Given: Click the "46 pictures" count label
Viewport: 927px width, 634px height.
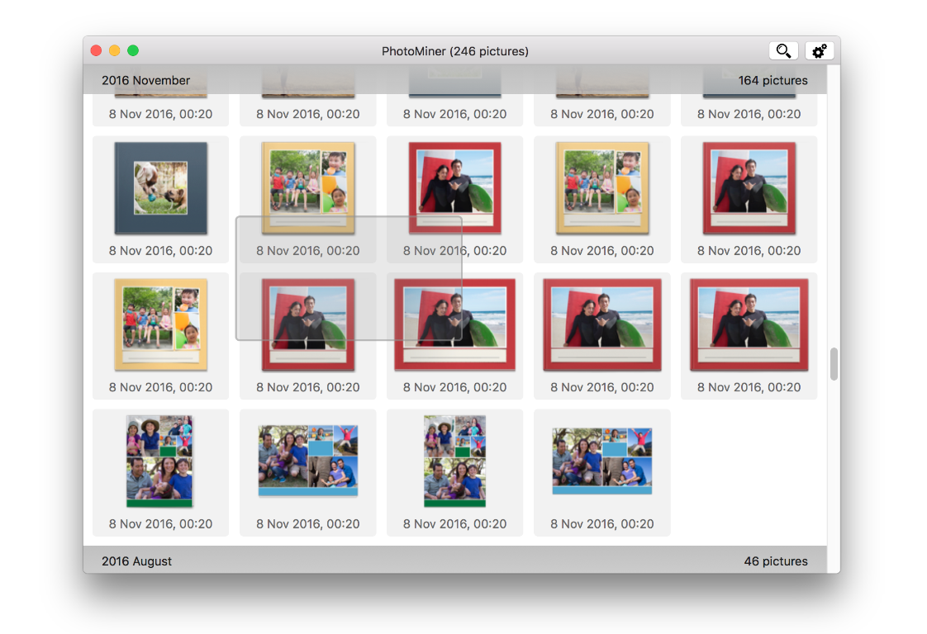Looking at the screenshot, I should coord(776,561).
